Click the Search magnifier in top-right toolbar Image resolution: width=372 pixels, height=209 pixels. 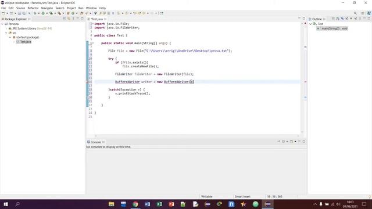click(355, 13)
